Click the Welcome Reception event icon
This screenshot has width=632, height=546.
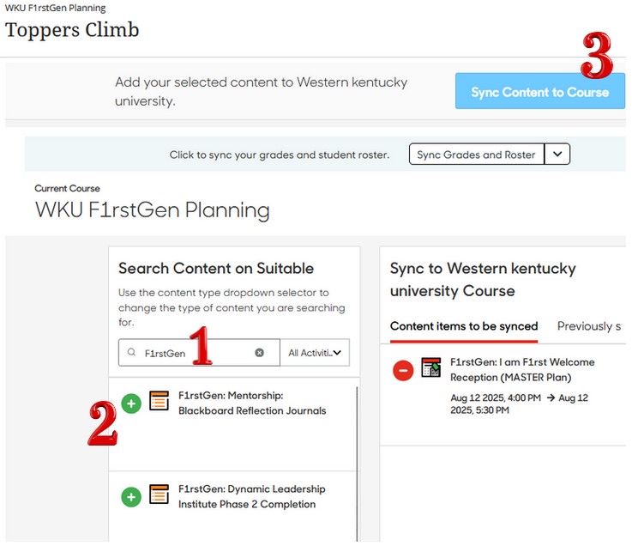point(431,367)
